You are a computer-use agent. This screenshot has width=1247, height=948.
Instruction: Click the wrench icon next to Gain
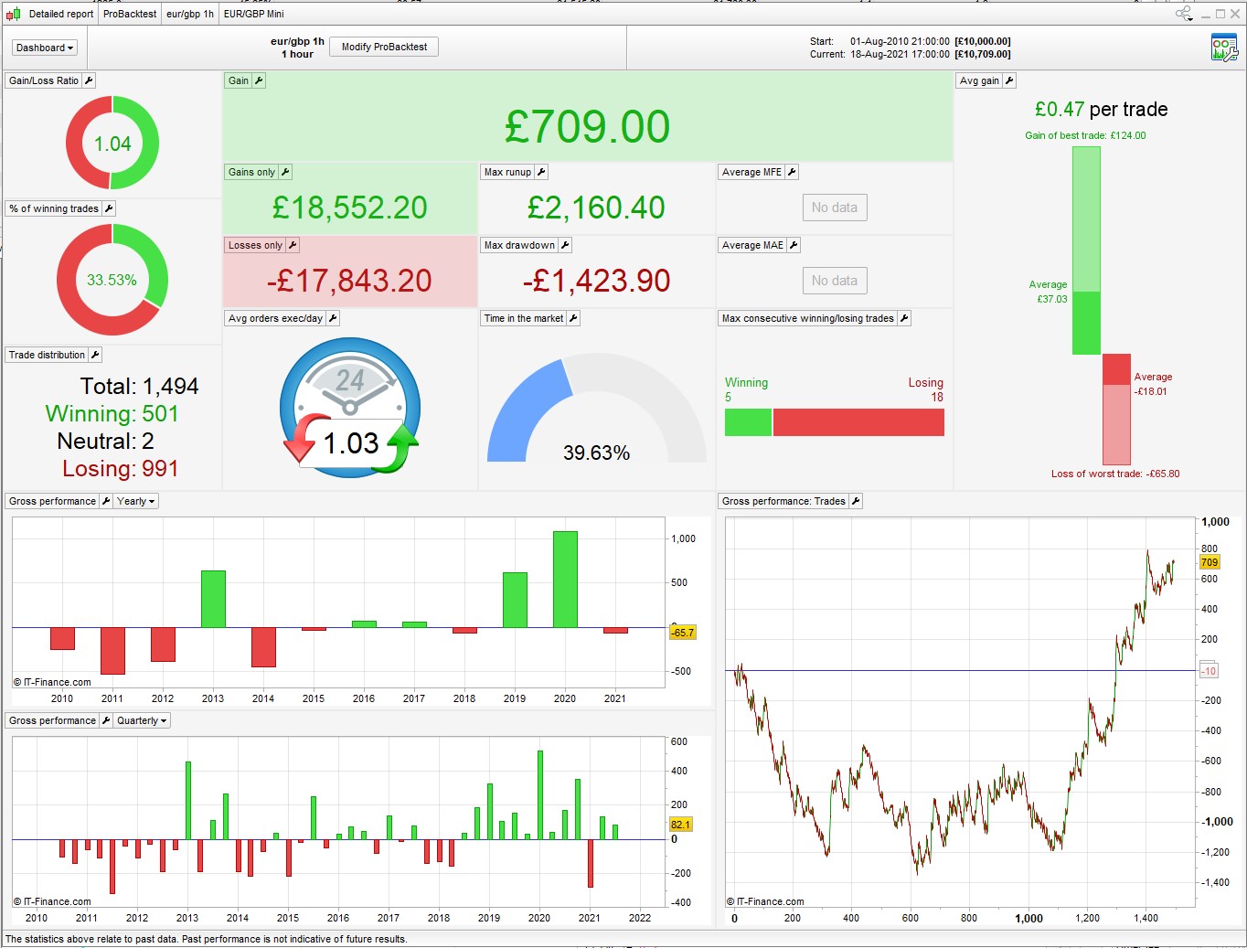259,80
